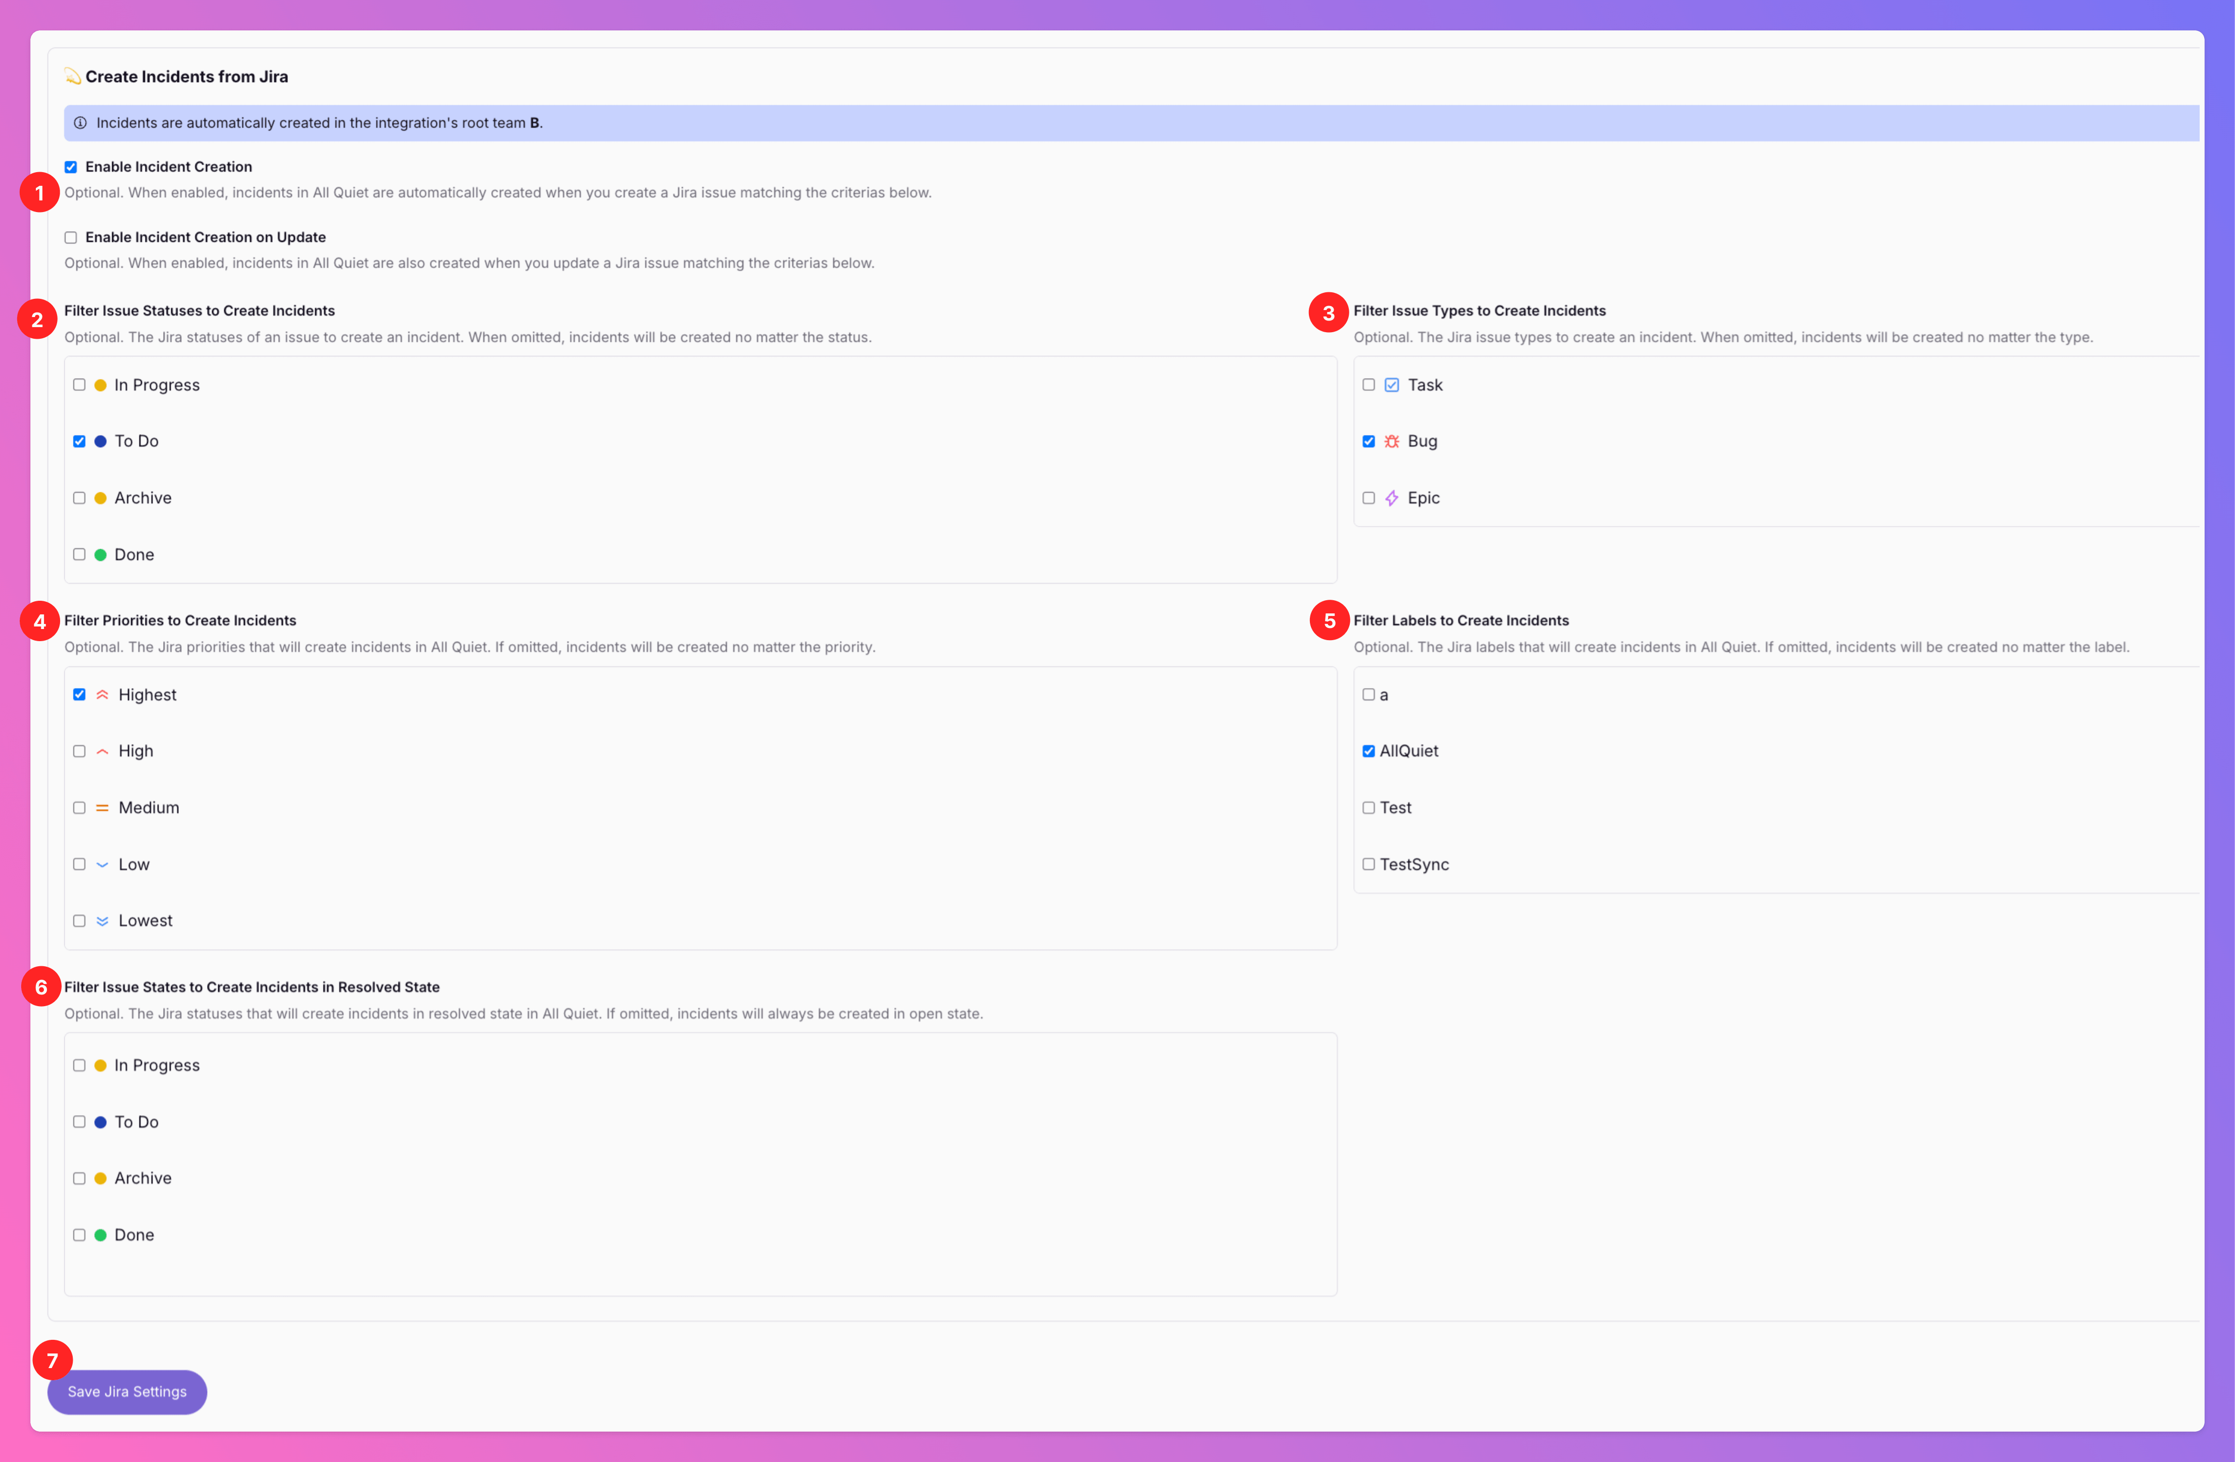Screen dimensions: 2235x1462
Task: Click the Epic lightning icon
Action: point(1392,499)
